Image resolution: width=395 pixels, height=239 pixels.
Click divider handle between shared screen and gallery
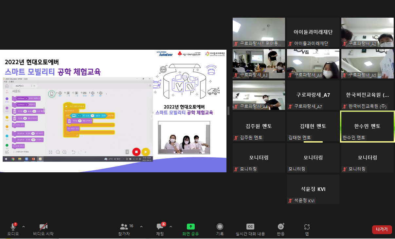(x=228, y=111)
